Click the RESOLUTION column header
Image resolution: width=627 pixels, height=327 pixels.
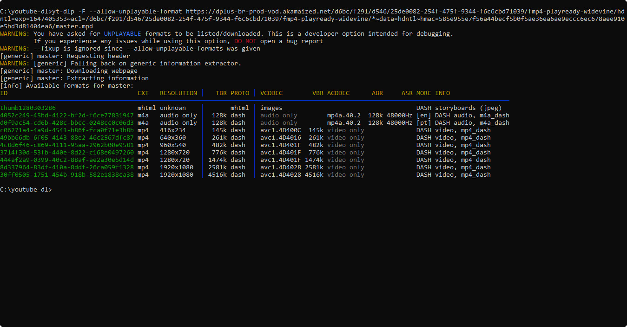pos(178,93)
